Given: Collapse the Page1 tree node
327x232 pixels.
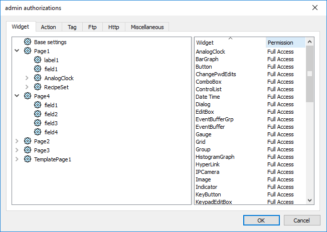Looking at the screenshot, I should click(17, 51).
